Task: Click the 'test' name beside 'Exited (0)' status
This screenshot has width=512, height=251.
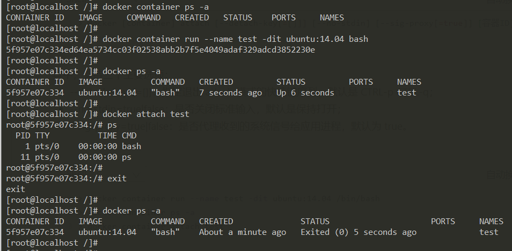Action: coord(488,232)
